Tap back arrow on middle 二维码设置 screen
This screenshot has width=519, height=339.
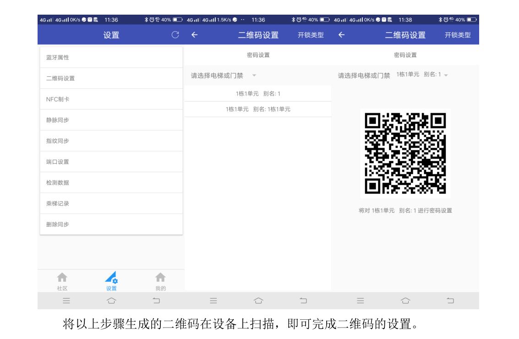click(195, 35)
